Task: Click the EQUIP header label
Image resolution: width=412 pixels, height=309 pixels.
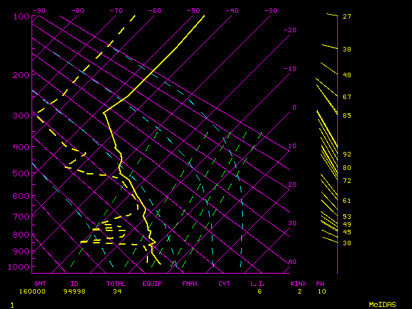Action: click(x=153, y=283)
